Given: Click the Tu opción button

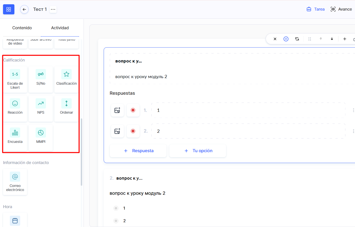Looking at the screenshot, I should 198,151.
